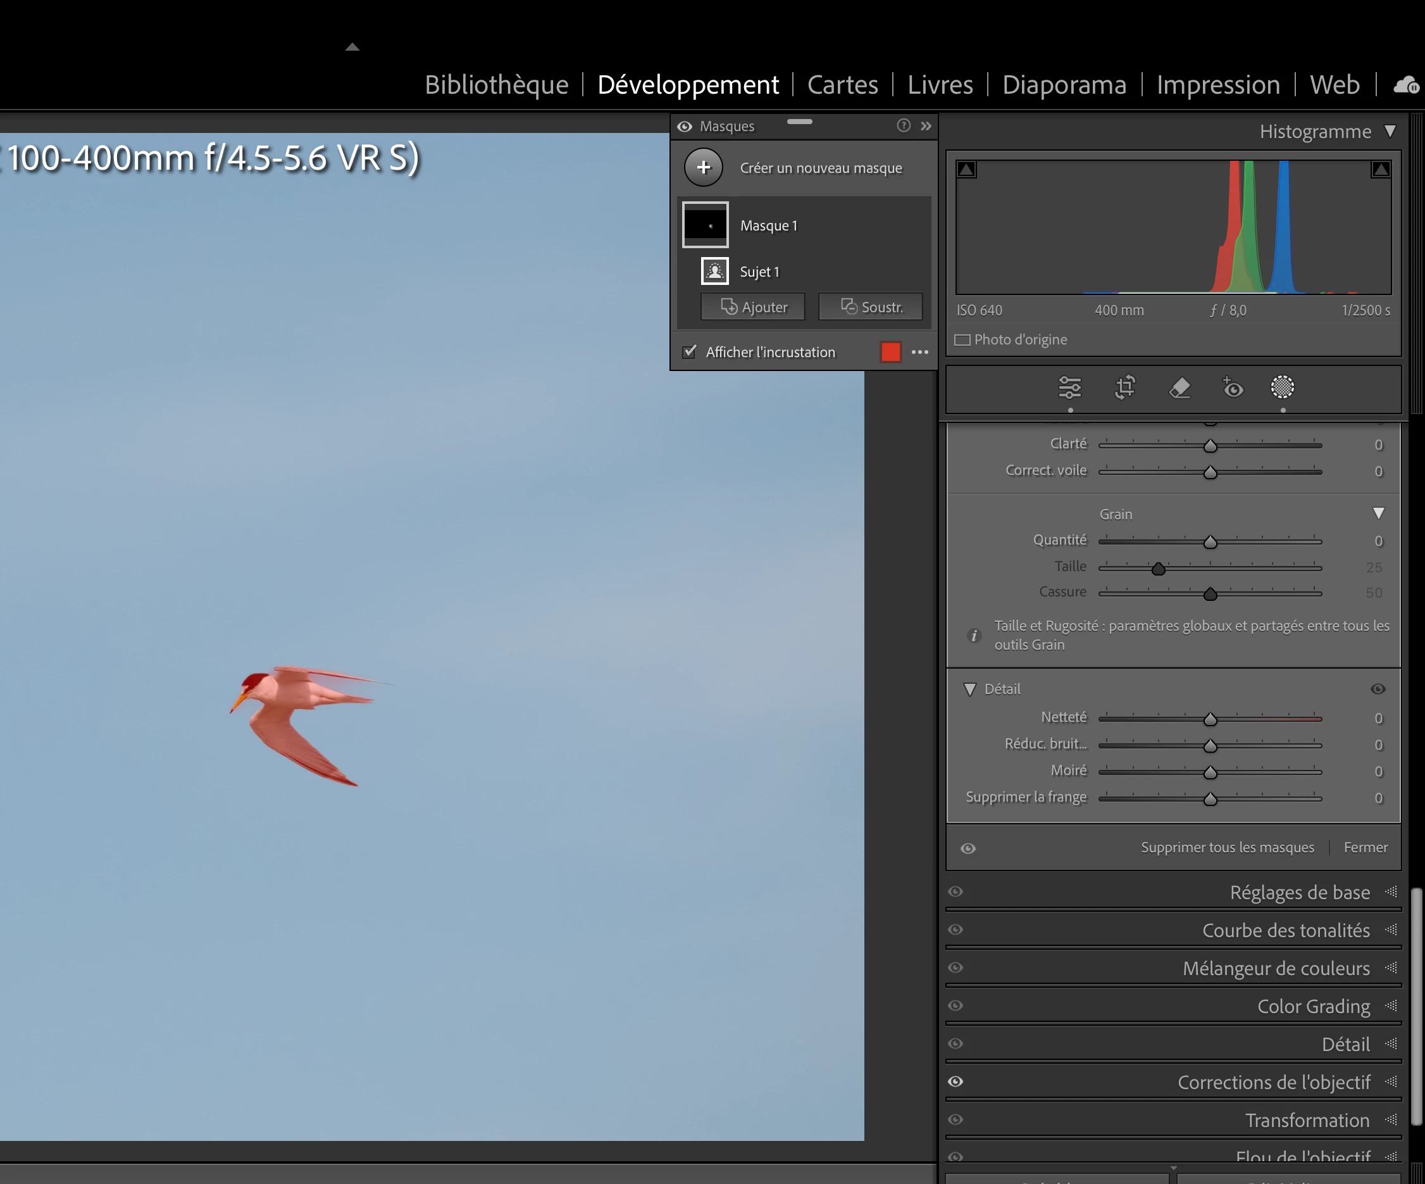Click the cloud sync status icon
The height and width of the screenshot is (1184, 1425).
pyautogui.click(x=1405, y=85)
